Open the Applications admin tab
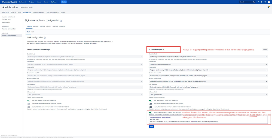This screenshot has width=272, height=138. tap(5, 13)
